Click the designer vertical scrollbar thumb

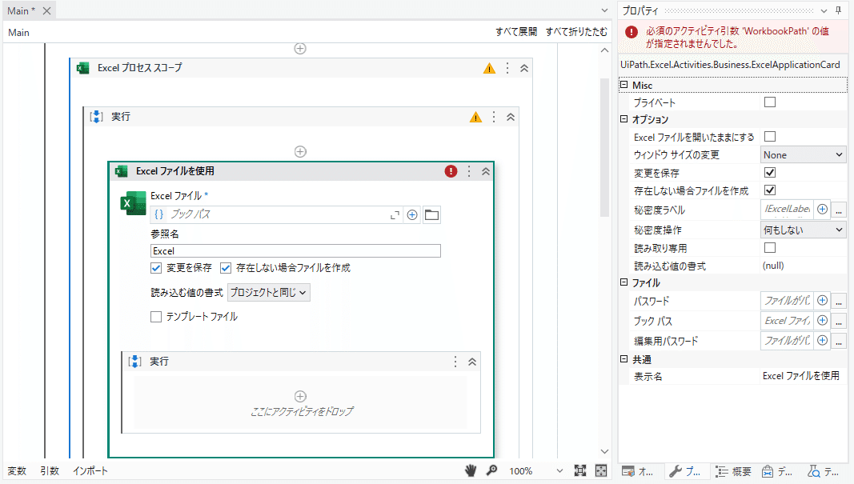(604, 147)
